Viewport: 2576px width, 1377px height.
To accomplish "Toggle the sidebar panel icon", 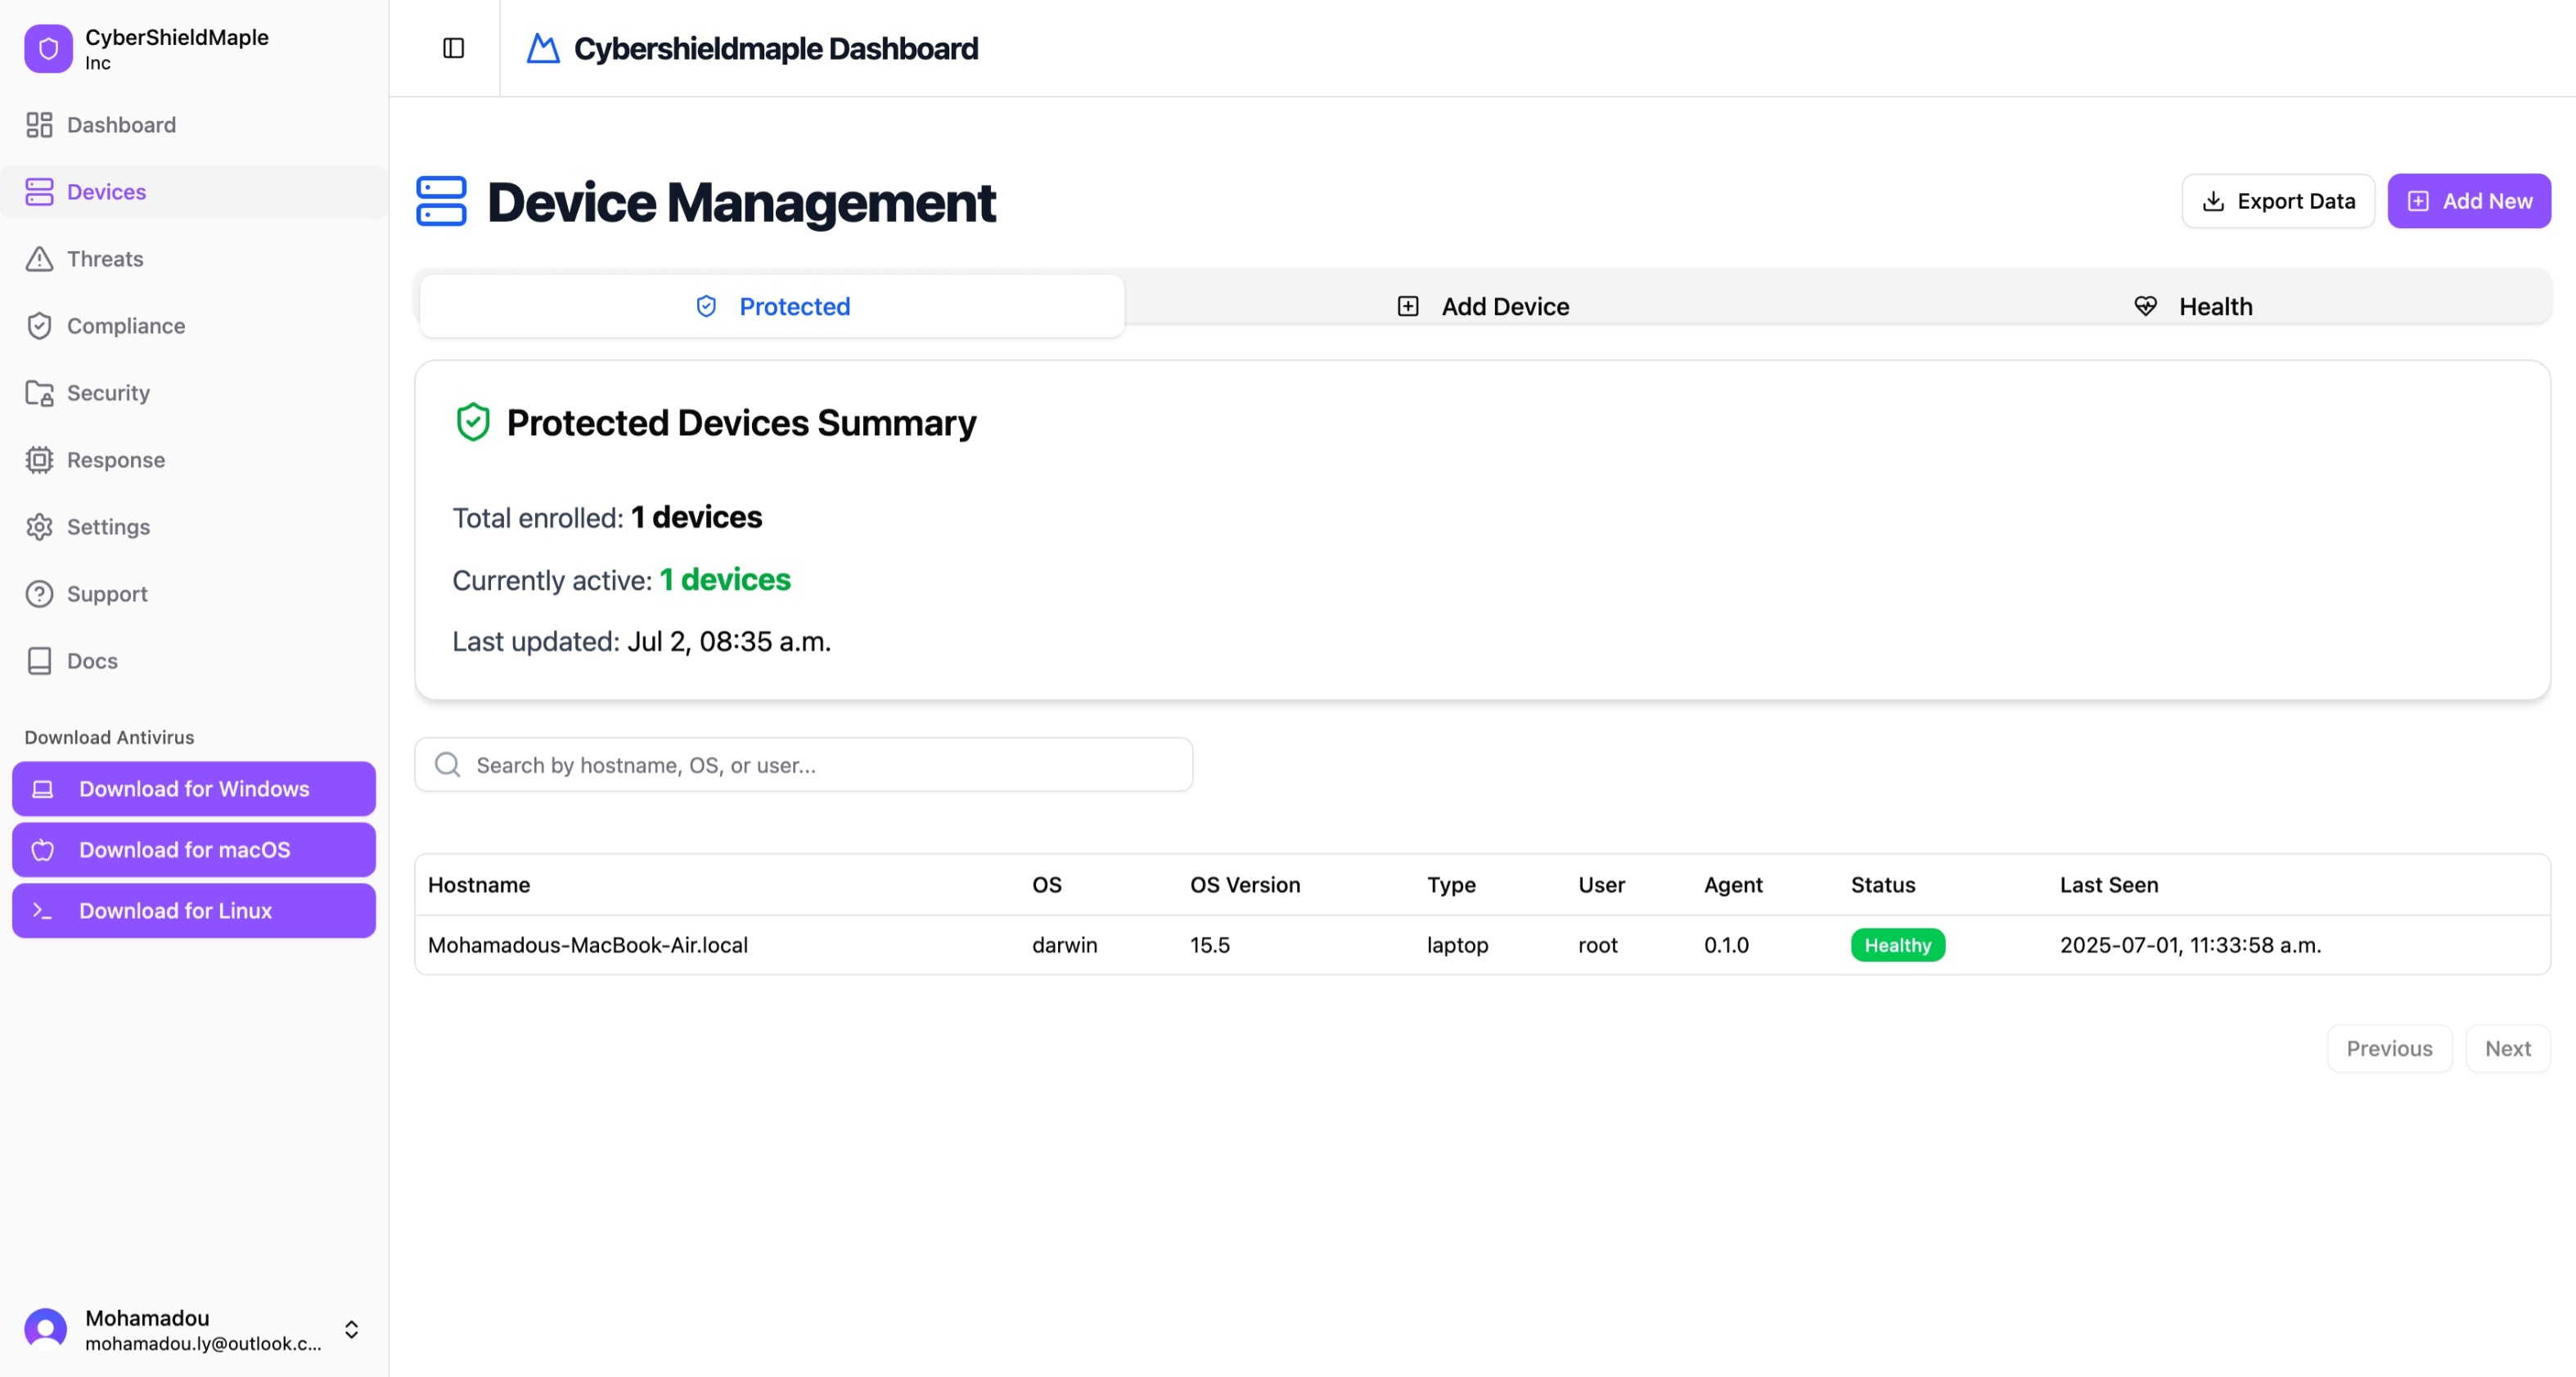I will (453, 48).
